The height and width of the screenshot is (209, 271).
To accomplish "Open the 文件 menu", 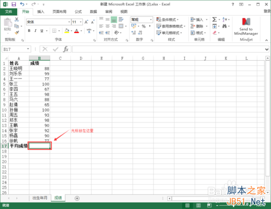I will (x=9, y=12).
